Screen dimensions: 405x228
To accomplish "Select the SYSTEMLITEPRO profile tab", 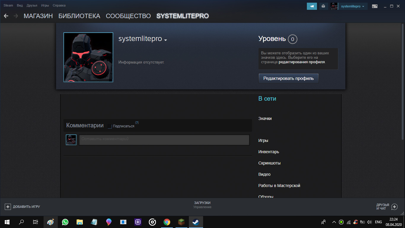I will [x=183, y=16].
